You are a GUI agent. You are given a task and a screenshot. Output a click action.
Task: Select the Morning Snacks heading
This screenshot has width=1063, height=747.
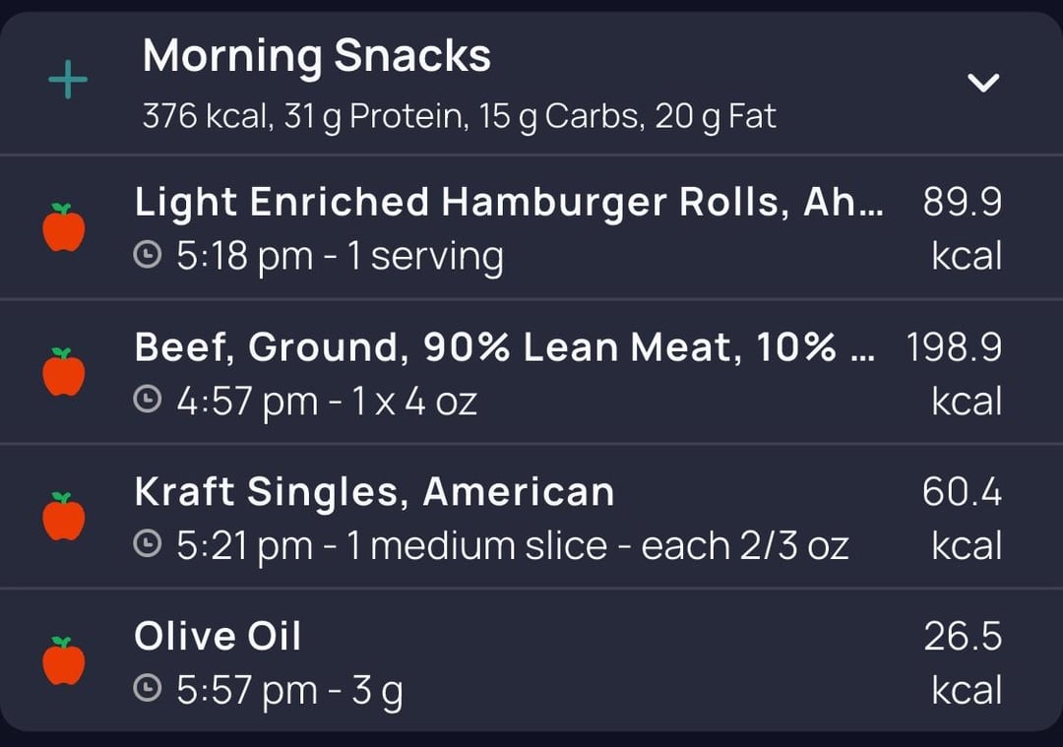(317, 55)
